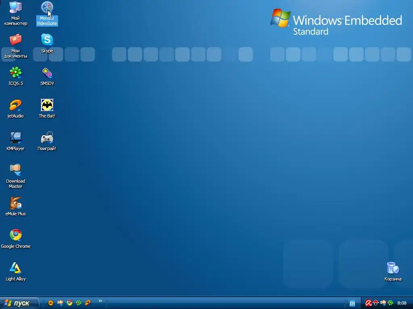
Task: Open the Мои документы folder icon
Action: pos(16,46)
